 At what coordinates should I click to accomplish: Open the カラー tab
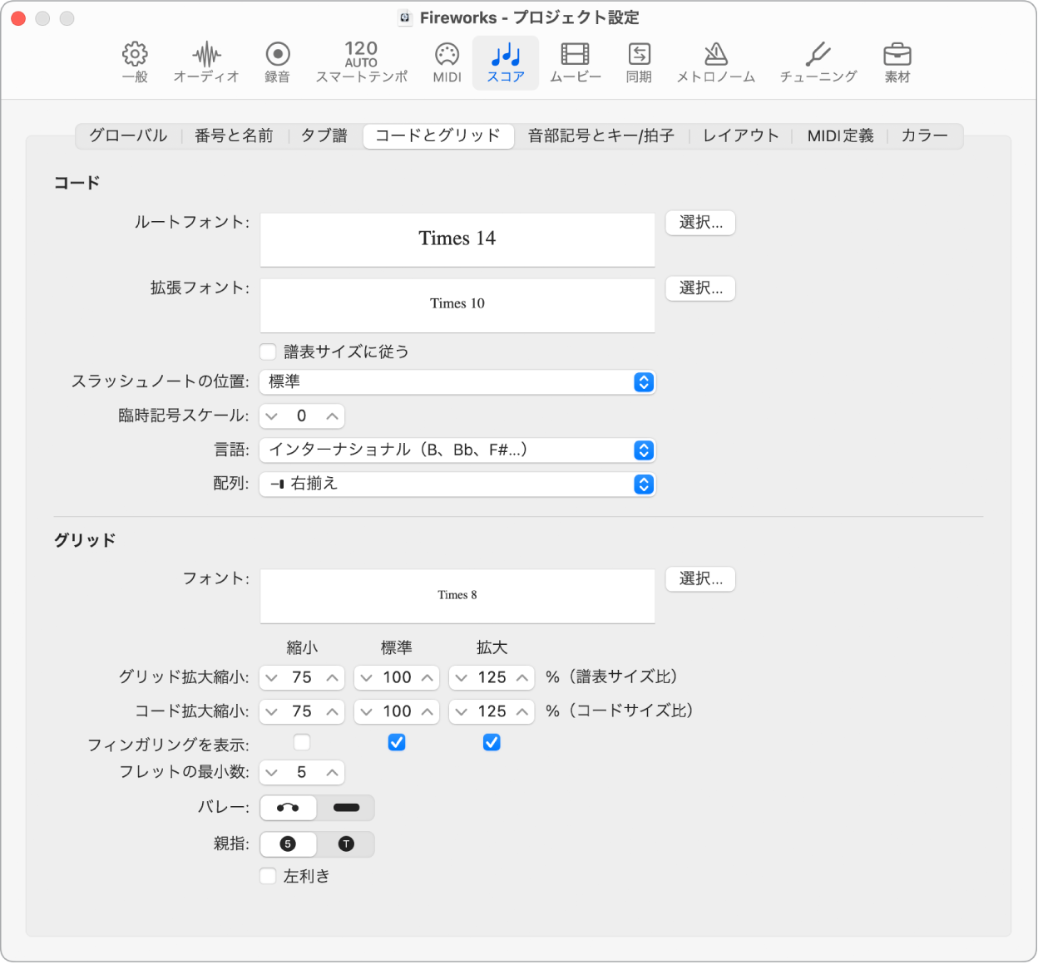click(x=924, y=136)
